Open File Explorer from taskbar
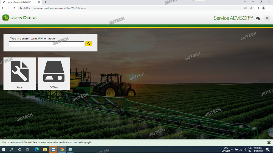 click(x=45, y=149)
